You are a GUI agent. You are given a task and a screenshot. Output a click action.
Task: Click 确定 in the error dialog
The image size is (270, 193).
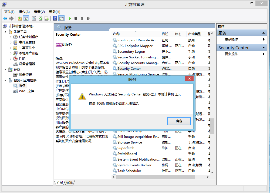(179, 121)
